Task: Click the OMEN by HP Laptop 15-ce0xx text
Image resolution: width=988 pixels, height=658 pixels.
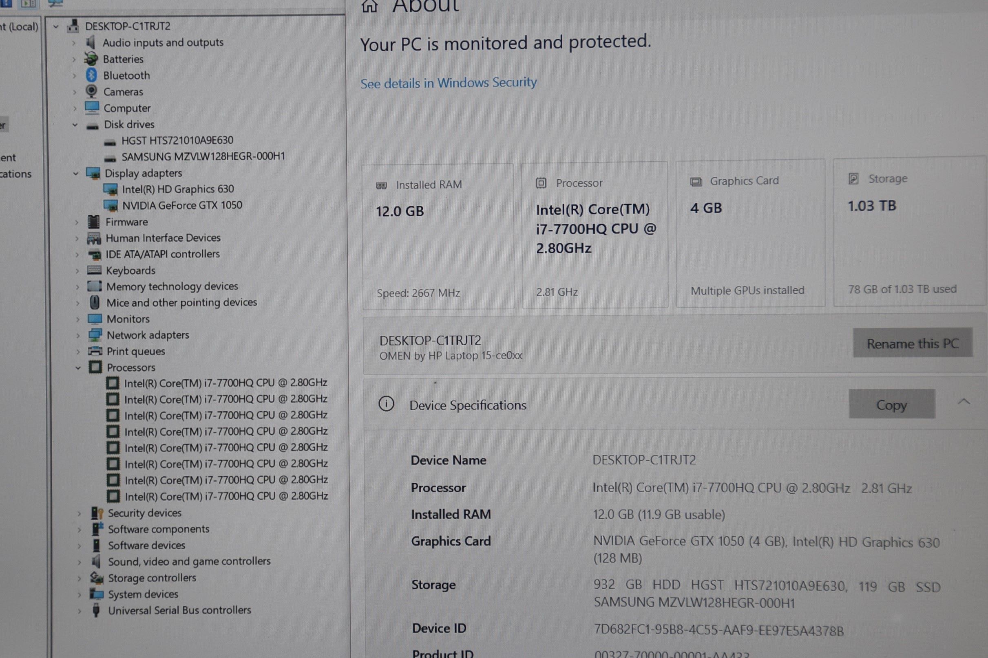Action: (x=451, y=356)
